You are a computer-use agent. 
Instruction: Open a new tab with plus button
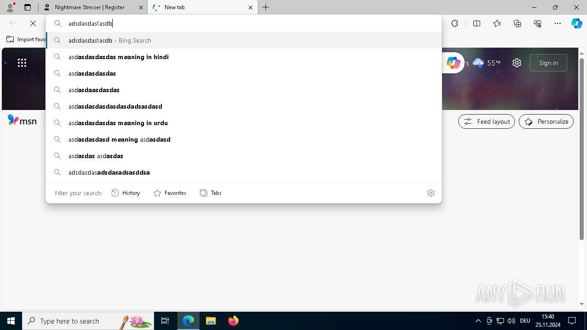click(266, 7)
